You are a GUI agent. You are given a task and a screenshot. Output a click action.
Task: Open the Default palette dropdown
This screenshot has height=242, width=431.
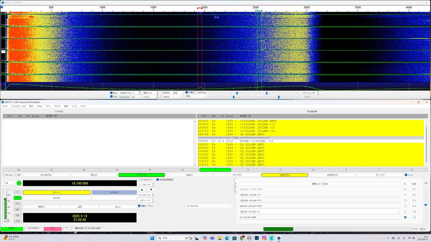pyautogui.click(x=172, y=97)
